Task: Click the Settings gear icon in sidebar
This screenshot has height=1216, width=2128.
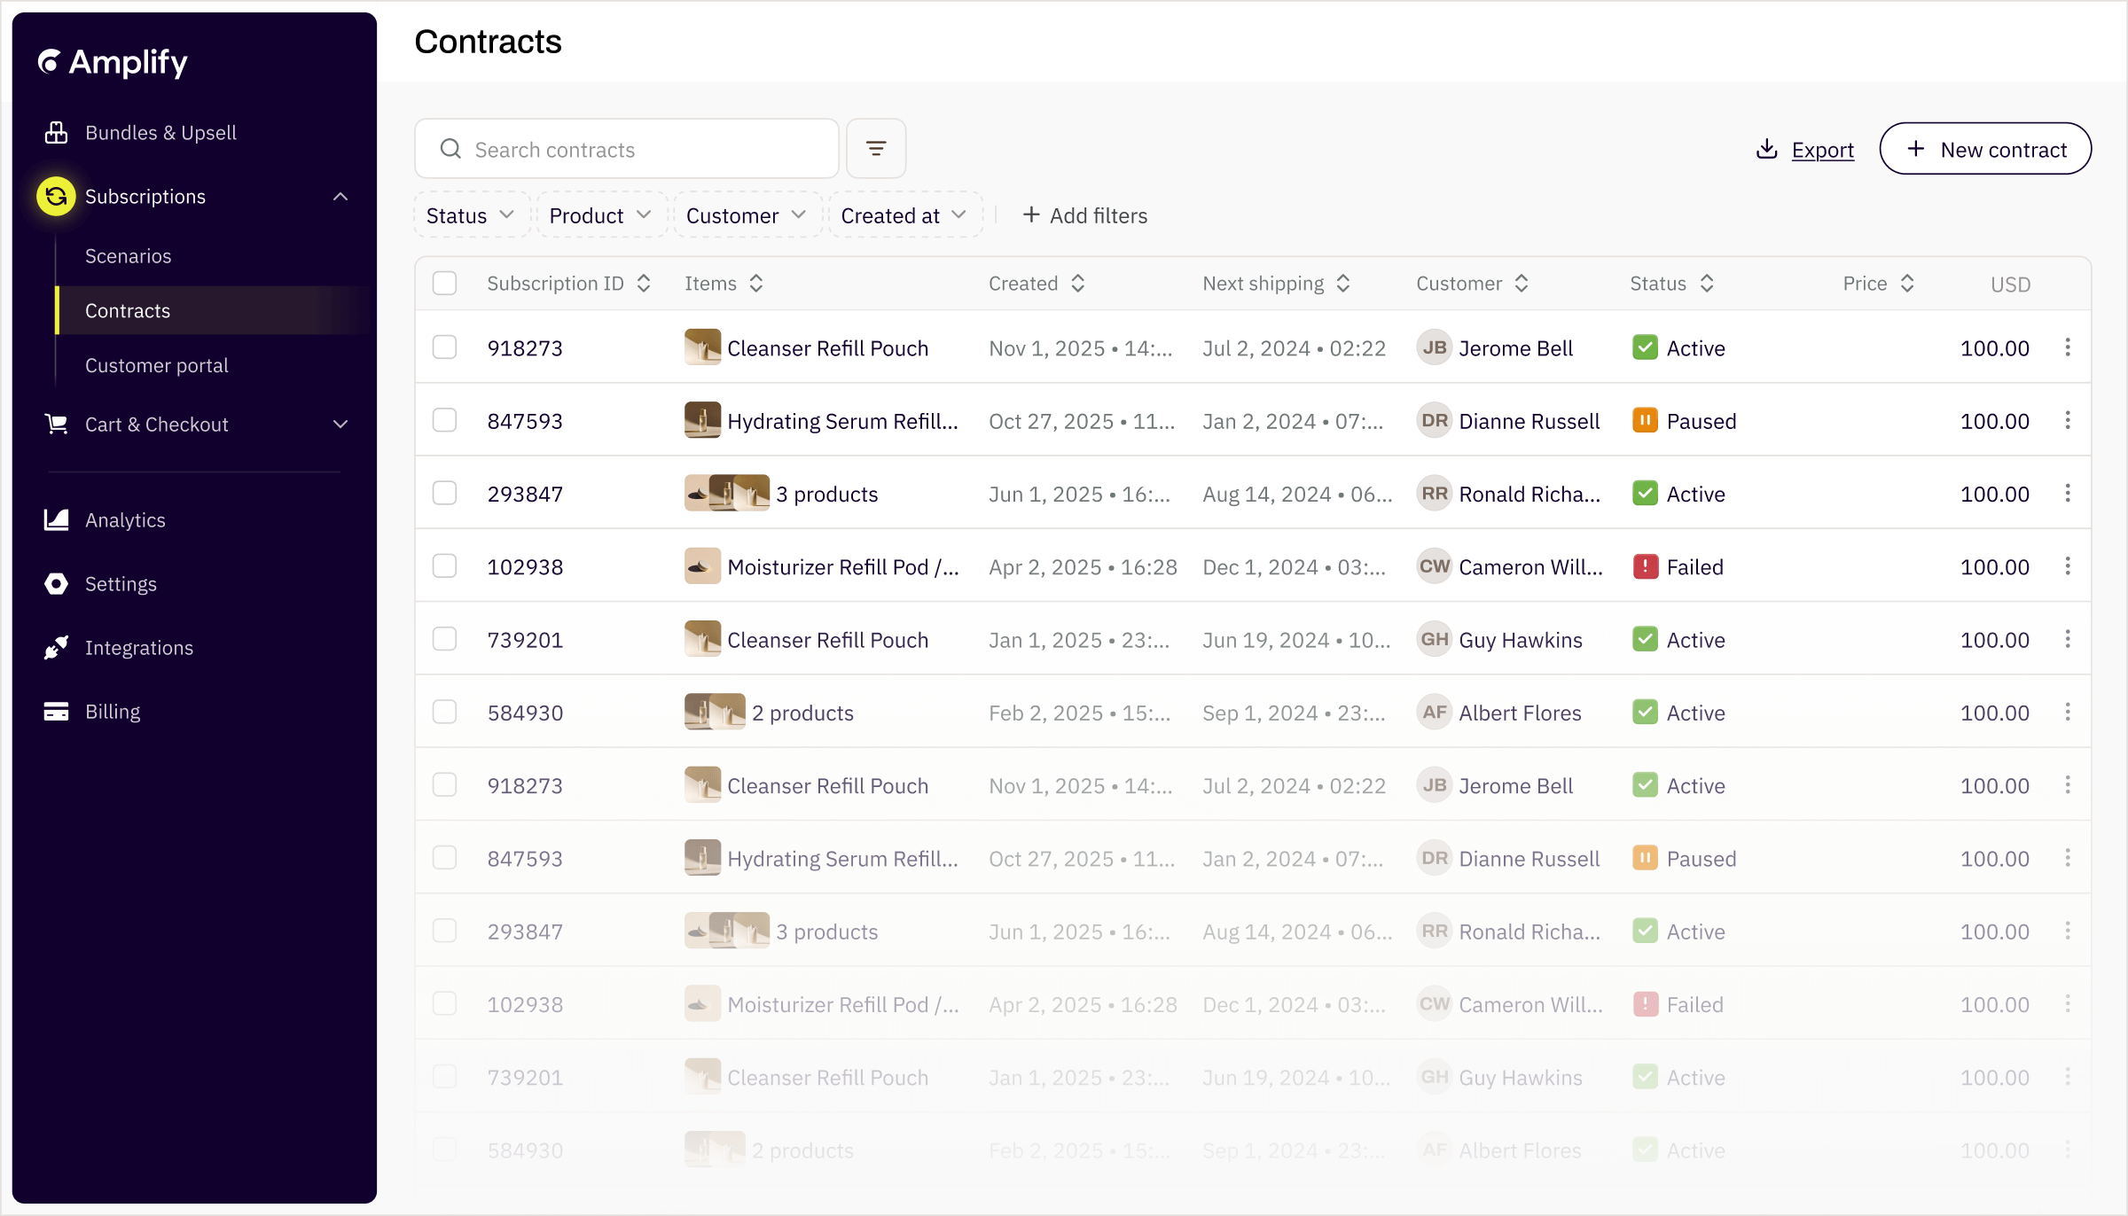Action: [x=56, y=584]
